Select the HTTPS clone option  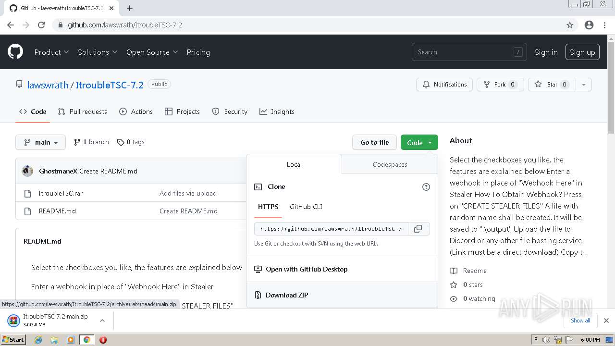[x=268, y=207]
